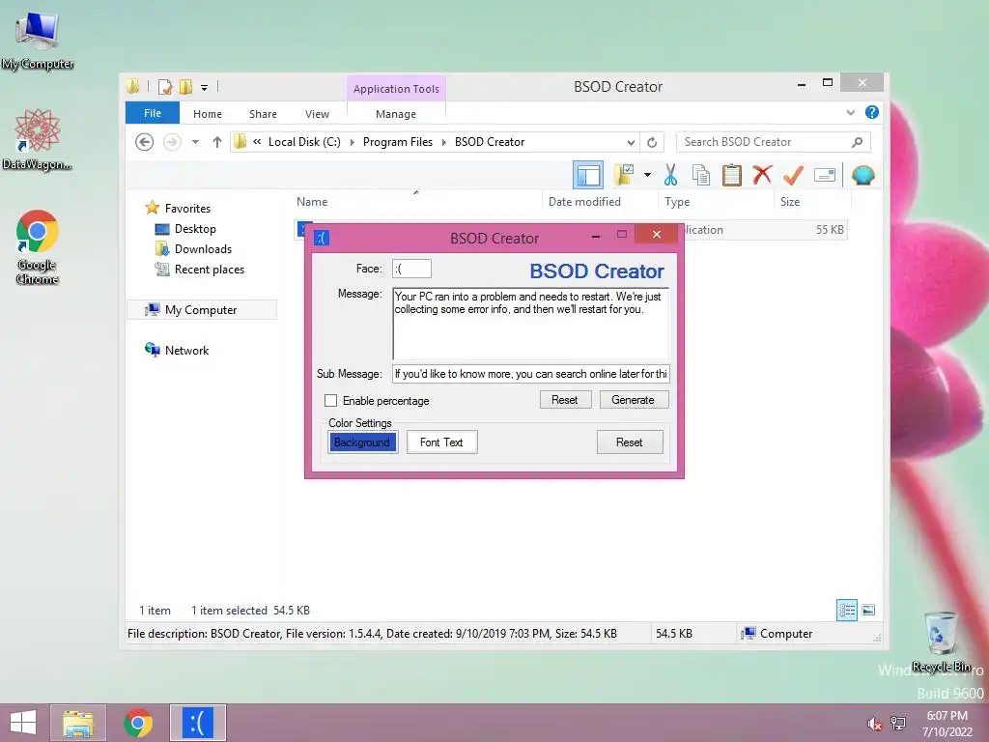Image resolution: width=989 pixels, height=742 pixels.
Task: Switch to the View ribbon tab
Action: [317, 114]
